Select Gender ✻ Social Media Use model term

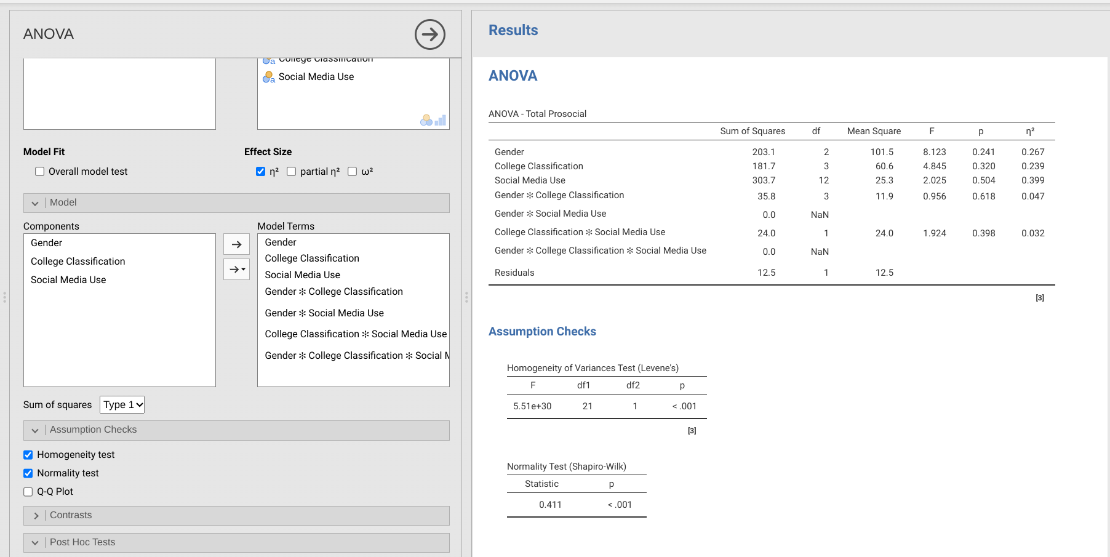pos(324,313)
